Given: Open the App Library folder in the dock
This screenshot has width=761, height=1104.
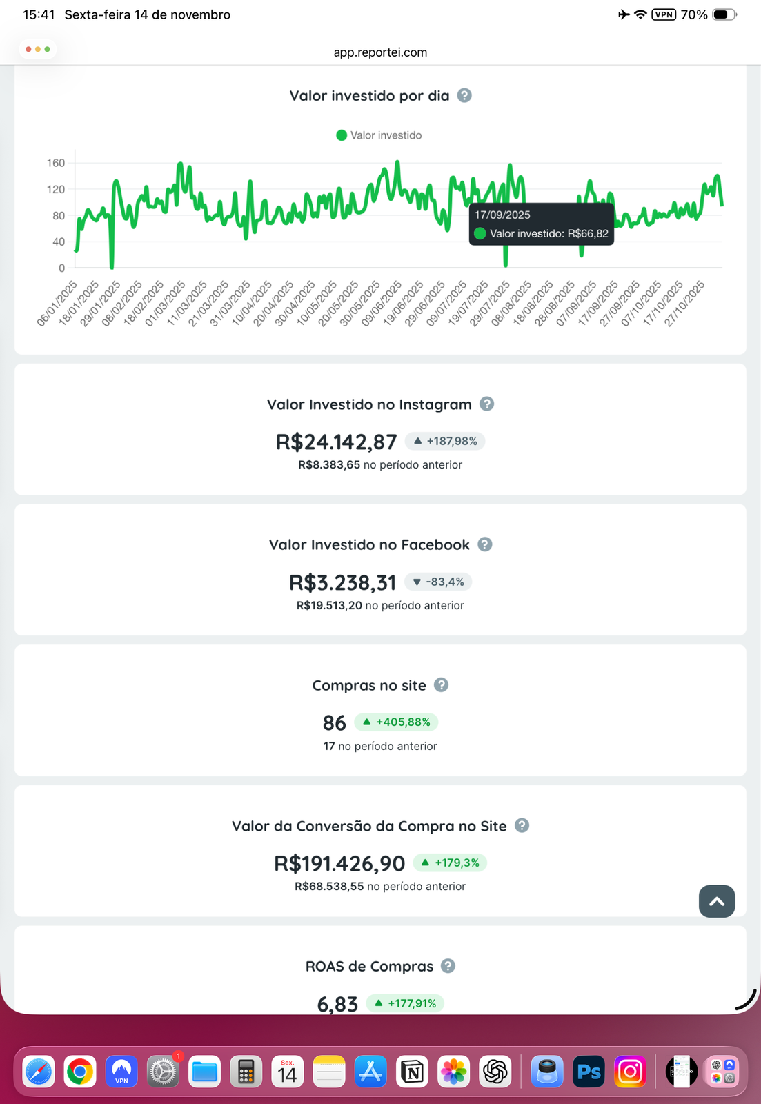Looking at the screenshot, I should click(723, 1072).
